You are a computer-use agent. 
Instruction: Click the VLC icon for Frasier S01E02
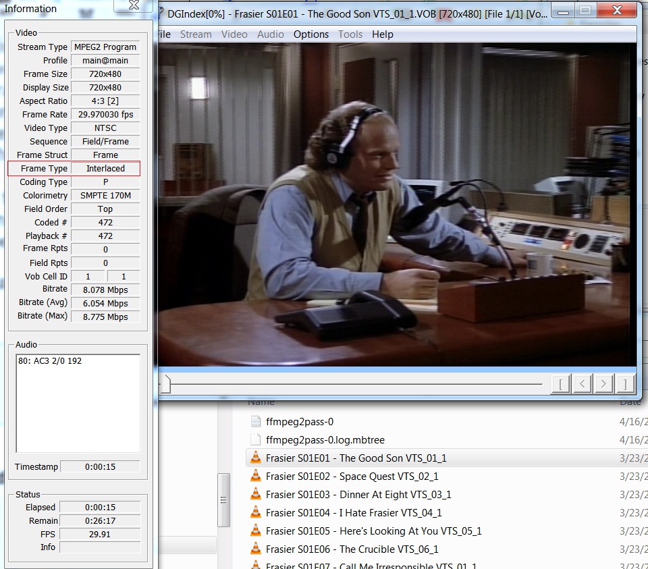[x=256, y=476]
